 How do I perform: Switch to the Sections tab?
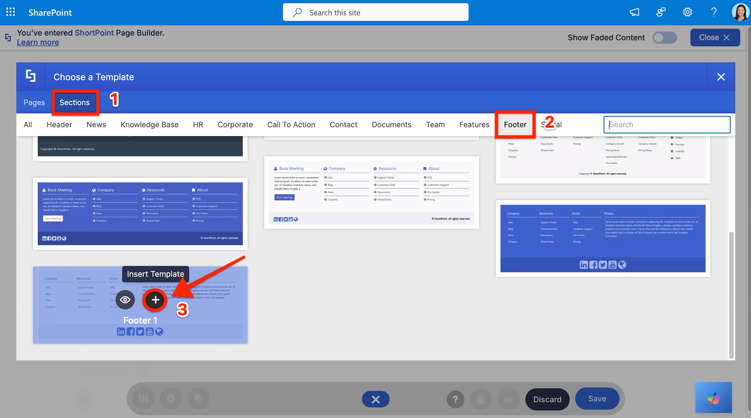coord(75,102)
